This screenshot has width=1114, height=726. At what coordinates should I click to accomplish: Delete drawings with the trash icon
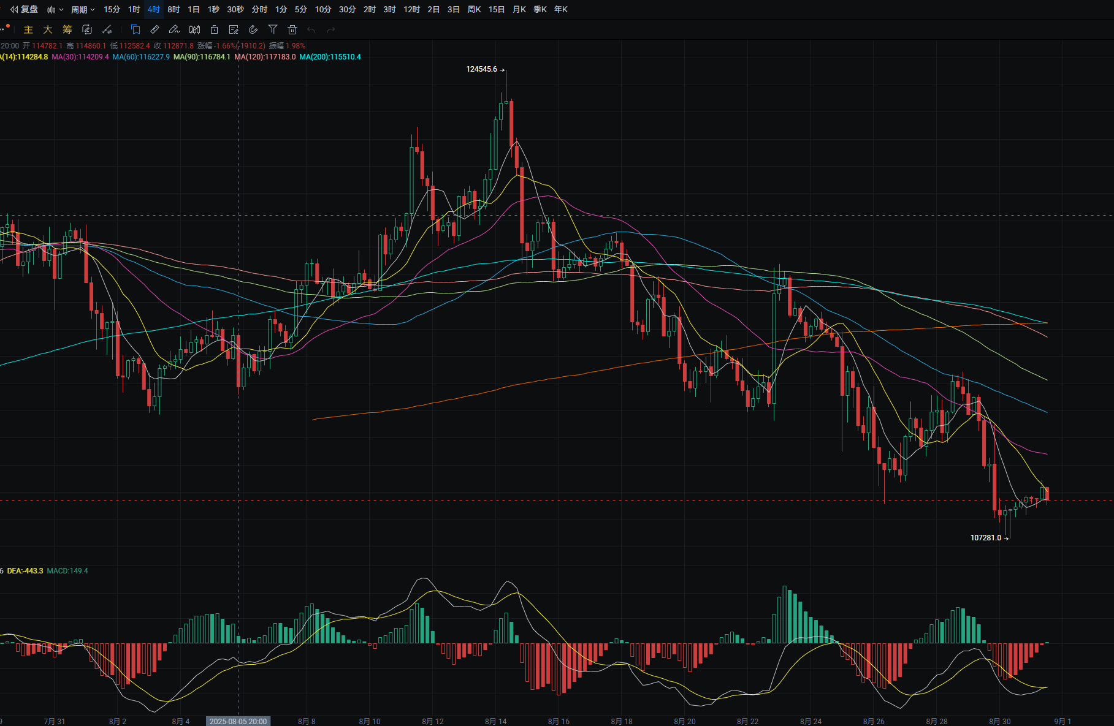[292, 29]
